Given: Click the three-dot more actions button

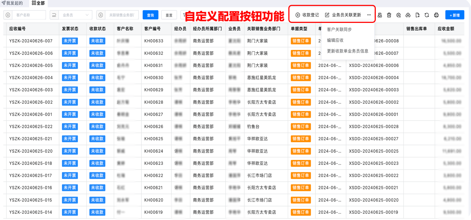Looking at the screenshot, I should tap(369, 15).
